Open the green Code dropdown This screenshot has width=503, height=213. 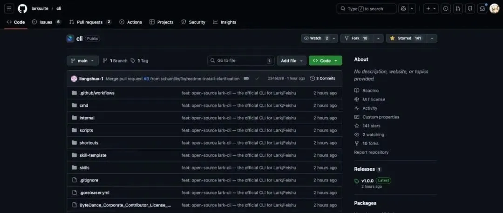(325, 60)
